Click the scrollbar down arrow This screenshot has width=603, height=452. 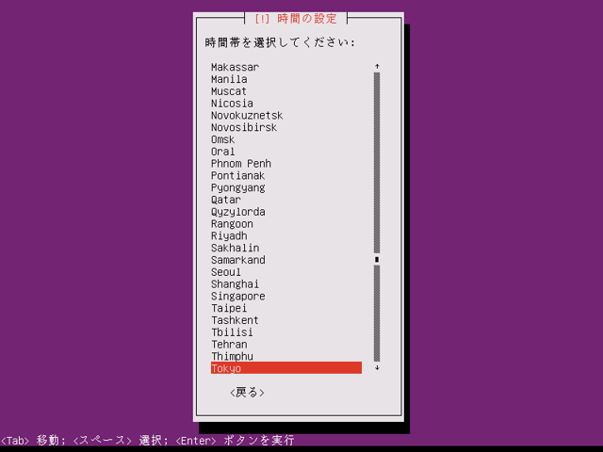coord(377,368)
